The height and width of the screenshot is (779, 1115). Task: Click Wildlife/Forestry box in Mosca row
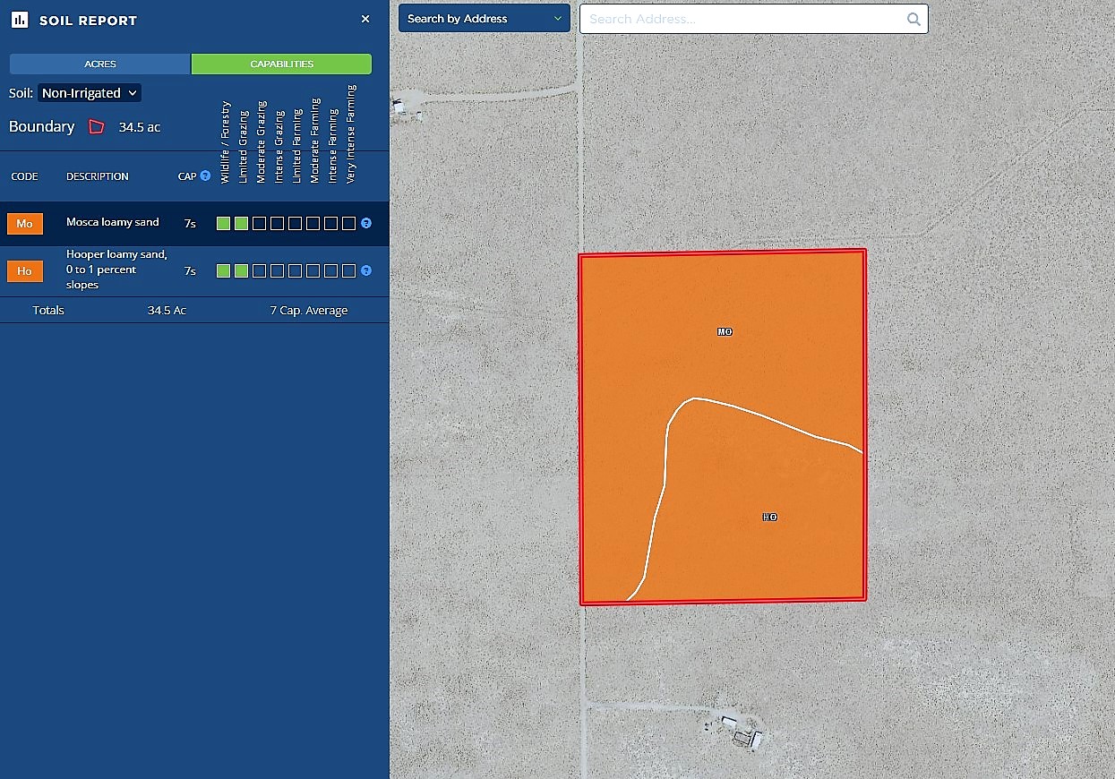tap(223, 224)
